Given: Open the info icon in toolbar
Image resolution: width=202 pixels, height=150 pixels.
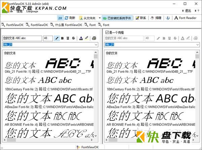Looking at the screenshot, I should 168,18.
